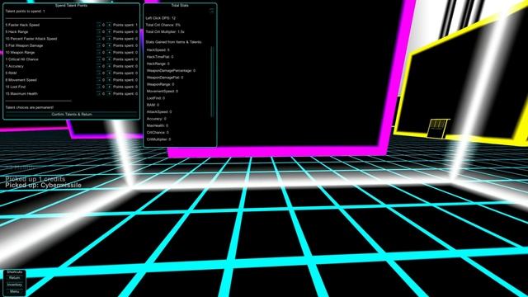The image size is (528, 297).
Task: Add a point to Loot Find
Action: (109, 87)
